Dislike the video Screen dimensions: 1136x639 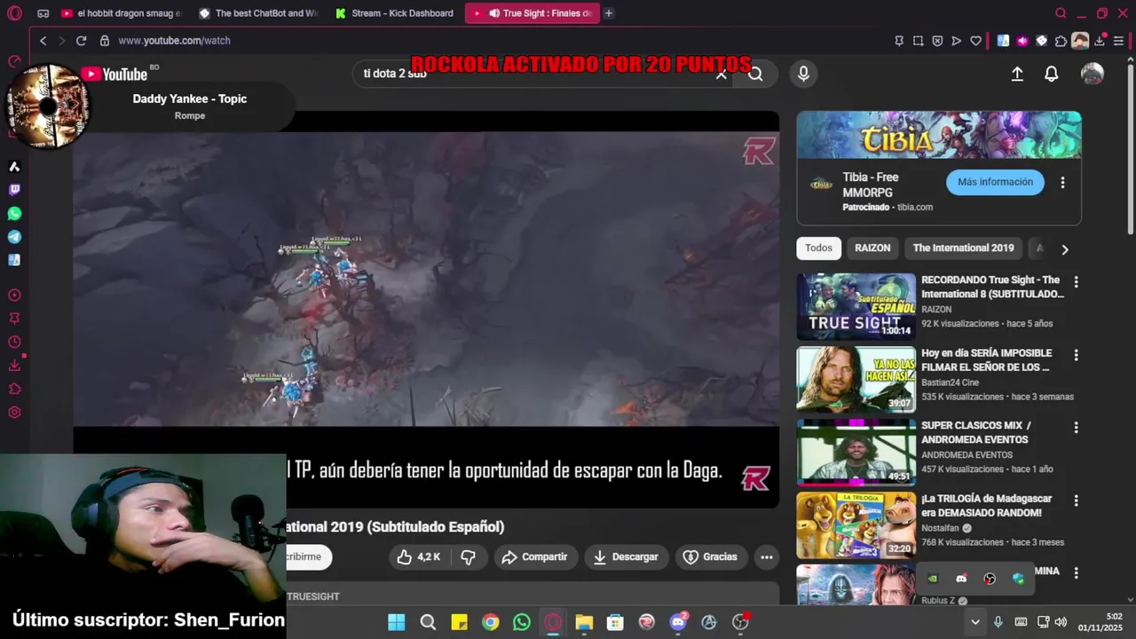tap(468, 557)
